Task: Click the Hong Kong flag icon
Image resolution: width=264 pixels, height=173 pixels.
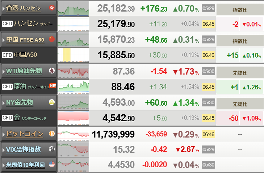Action: (52, 8)
